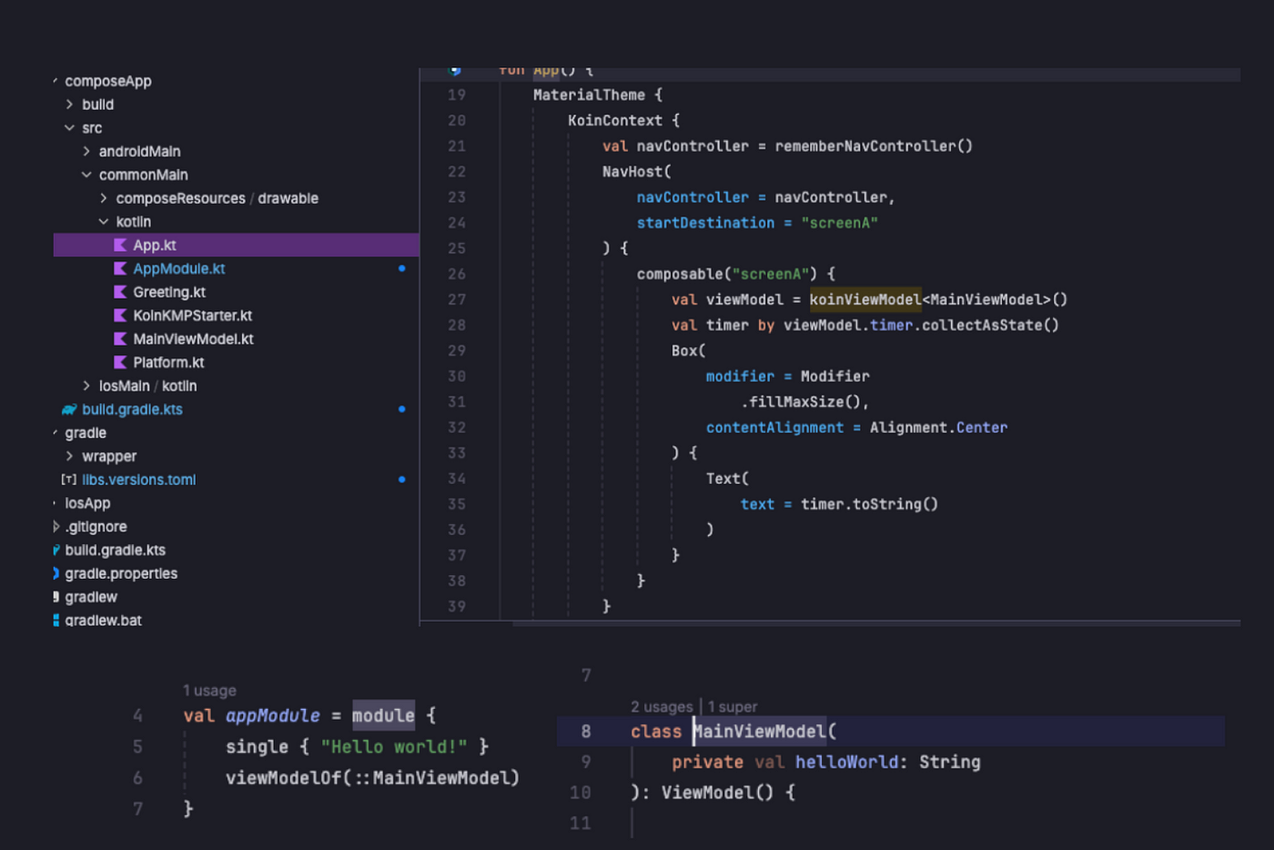Click the TOML icon beside libs.versions.toml
1274x850 pixels.
point(69,480)
